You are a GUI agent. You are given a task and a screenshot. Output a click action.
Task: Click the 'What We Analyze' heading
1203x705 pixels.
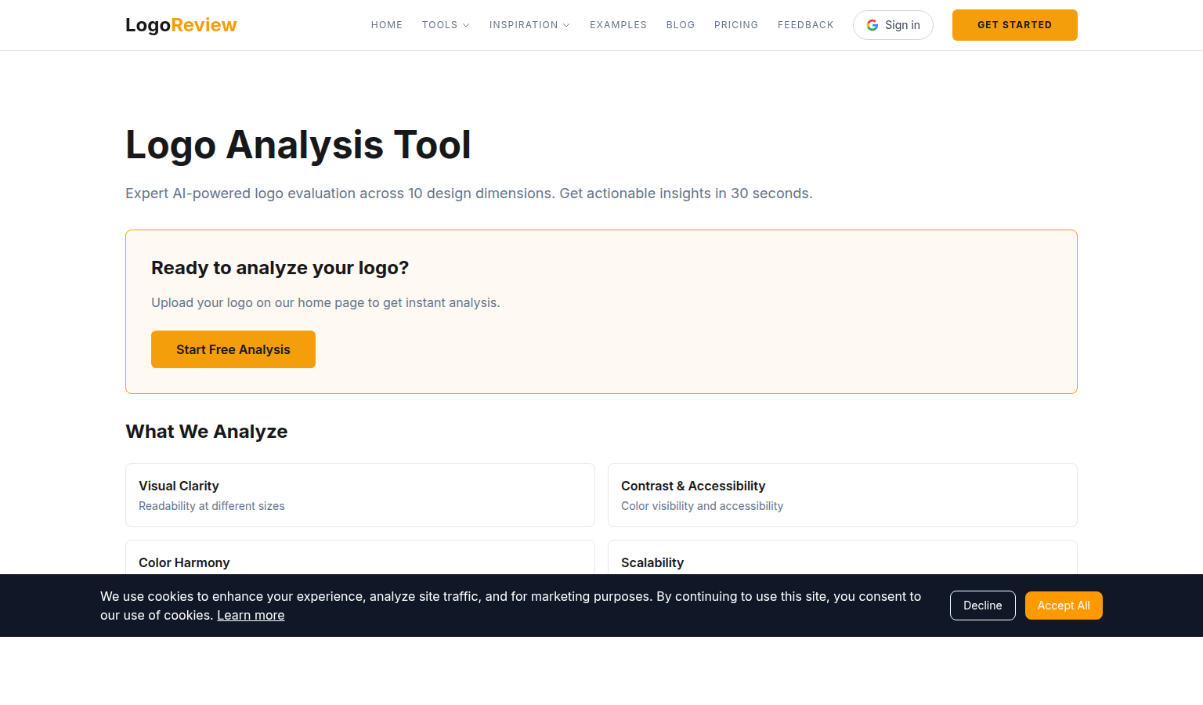207,432
